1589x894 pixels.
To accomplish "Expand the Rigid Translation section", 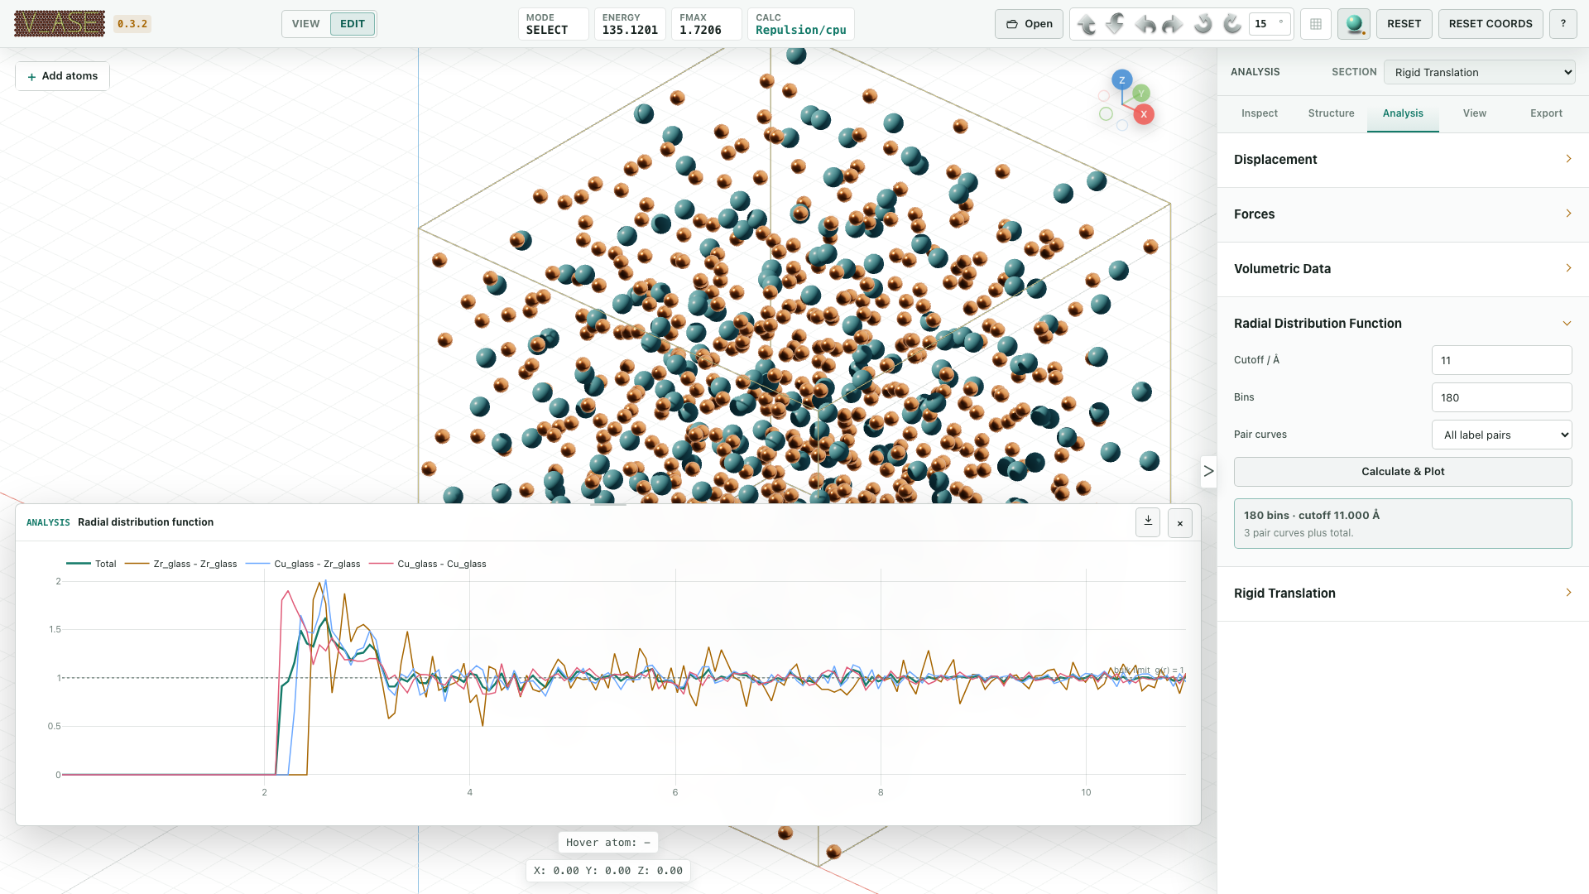I will click(x=1403, y=594).
